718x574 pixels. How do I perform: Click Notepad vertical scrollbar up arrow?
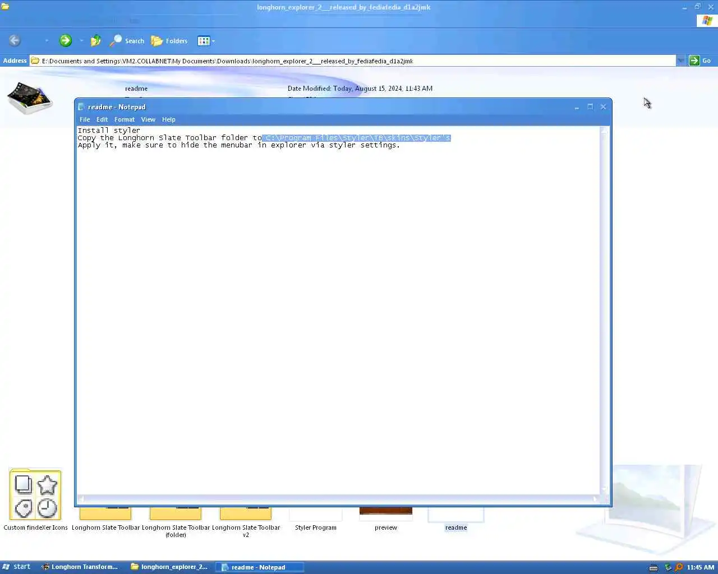pos(605,131)
